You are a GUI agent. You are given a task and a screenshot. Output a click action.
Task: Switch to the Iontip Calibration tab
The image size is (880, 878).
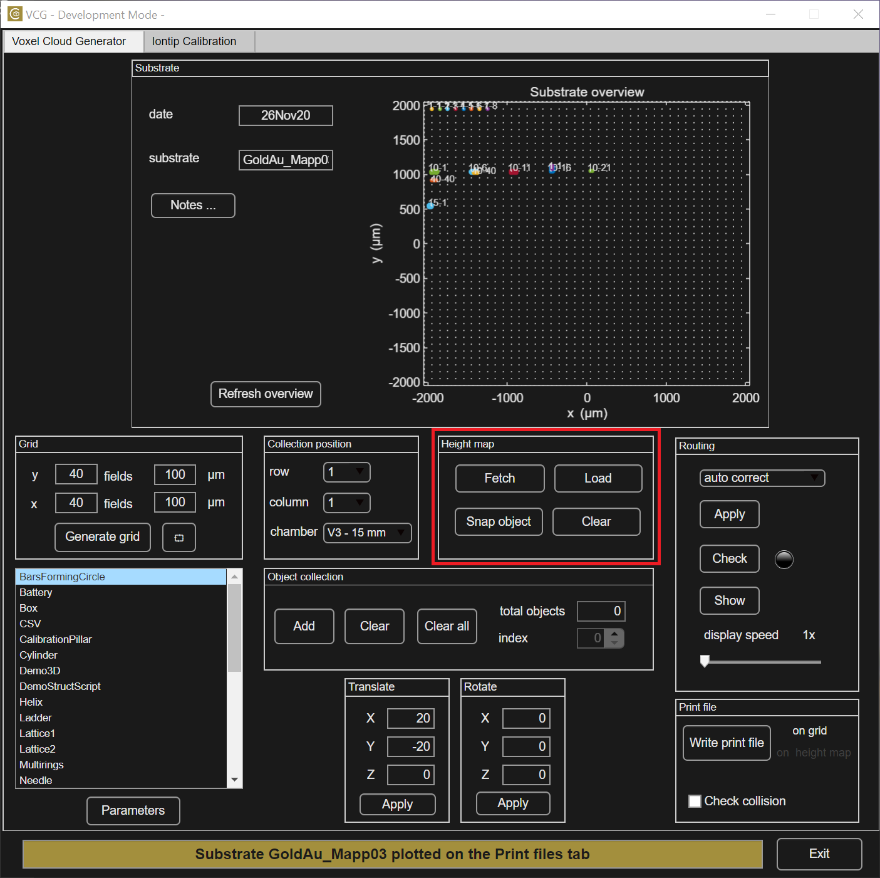tap(194, 41)
